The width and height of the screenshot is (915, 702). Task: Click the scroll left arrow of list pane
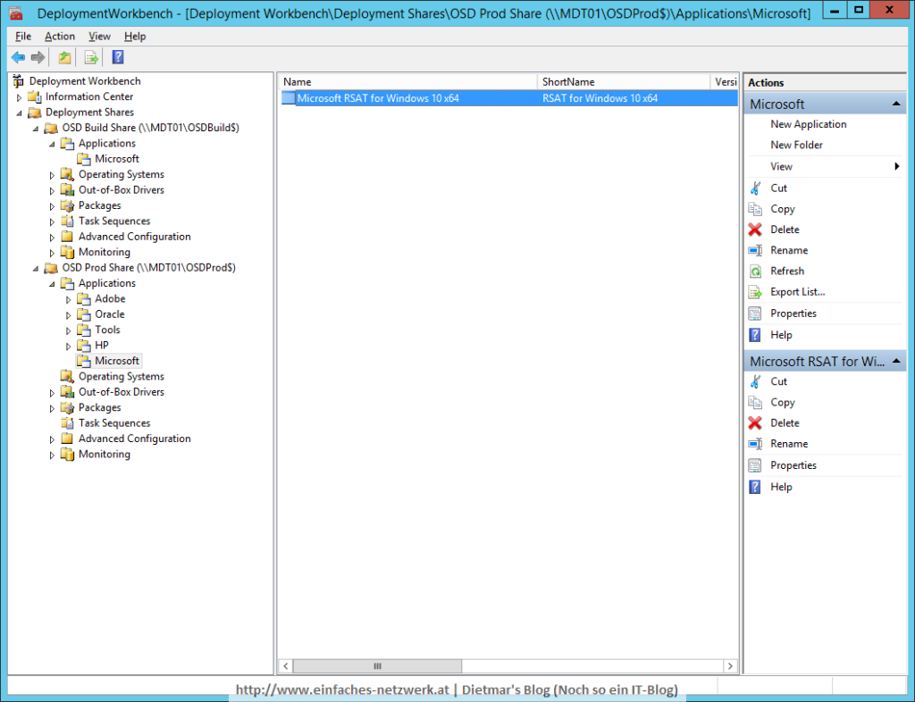pyautogui.click(x=286, y=666)
